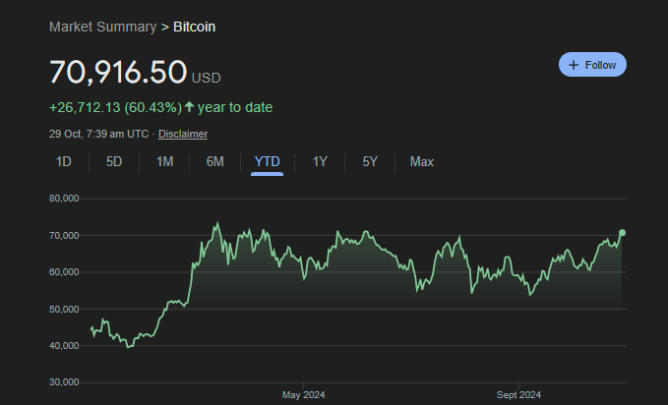
Task: Click the USD currency label
Action: pyautogui.click(x=207, y=79)
